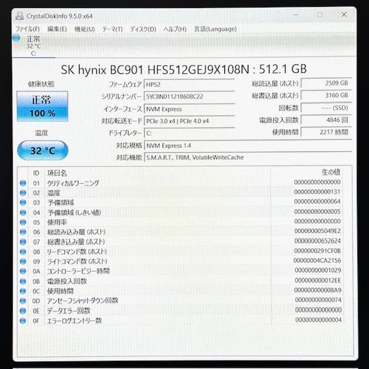Click the 項目名 column header
This screenshot has width=369, height=369.
coord(57,173)
